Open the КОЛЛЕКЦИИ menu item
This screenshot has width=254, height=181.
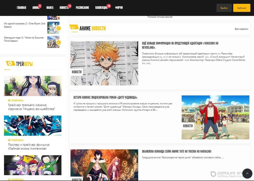(x=101, y=8)
